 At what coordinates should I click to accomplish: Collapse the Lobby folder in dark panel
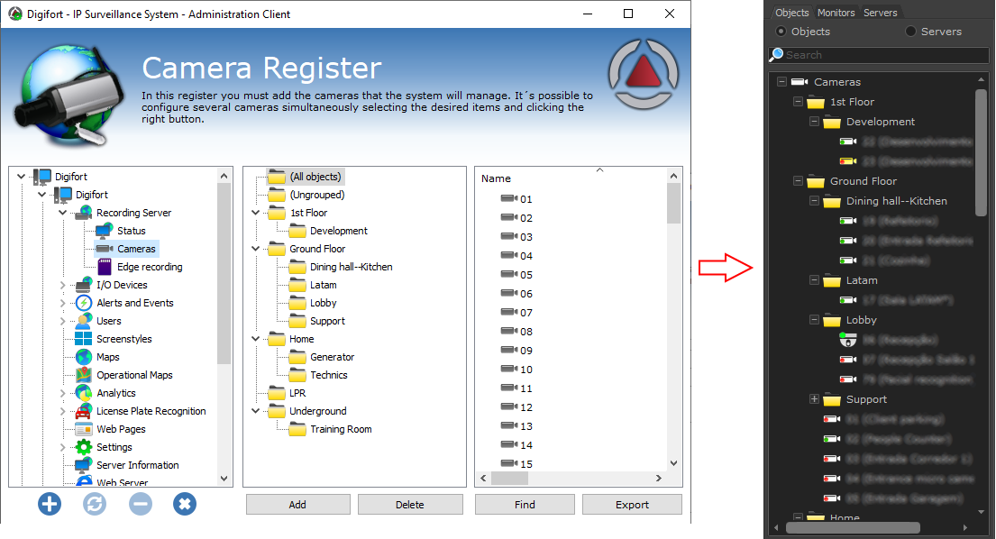click(814, 319)
